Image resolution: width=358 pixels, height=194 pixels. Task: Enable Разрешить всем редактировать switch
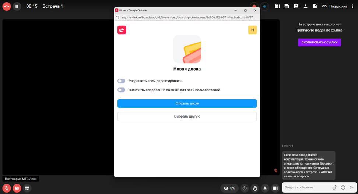(121, 81)
